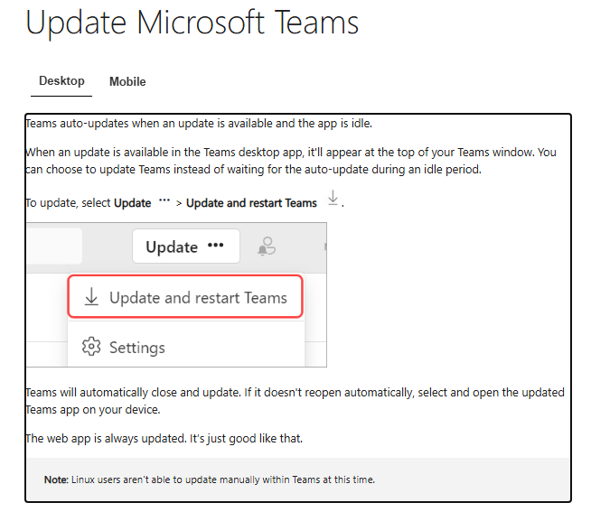
Task: Open the three-dot menu beside Update button
Action: coord(216,246)
